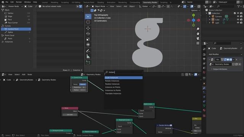
Task: Toggle visibility eye for Camera in outliner
Action: pos(238,16)
